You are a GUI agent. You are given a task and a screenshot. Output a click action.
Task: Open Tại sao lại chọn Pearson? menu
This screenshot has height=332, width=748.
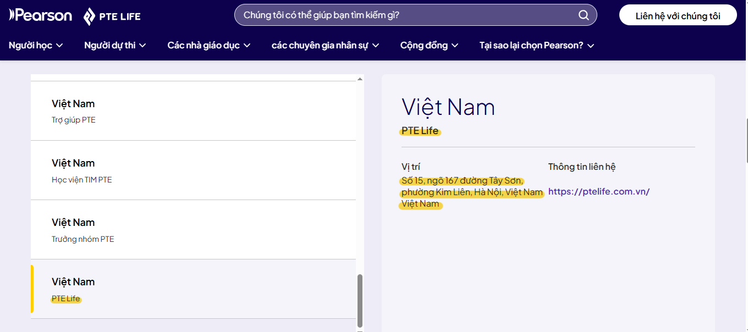(x=537, y=45)
